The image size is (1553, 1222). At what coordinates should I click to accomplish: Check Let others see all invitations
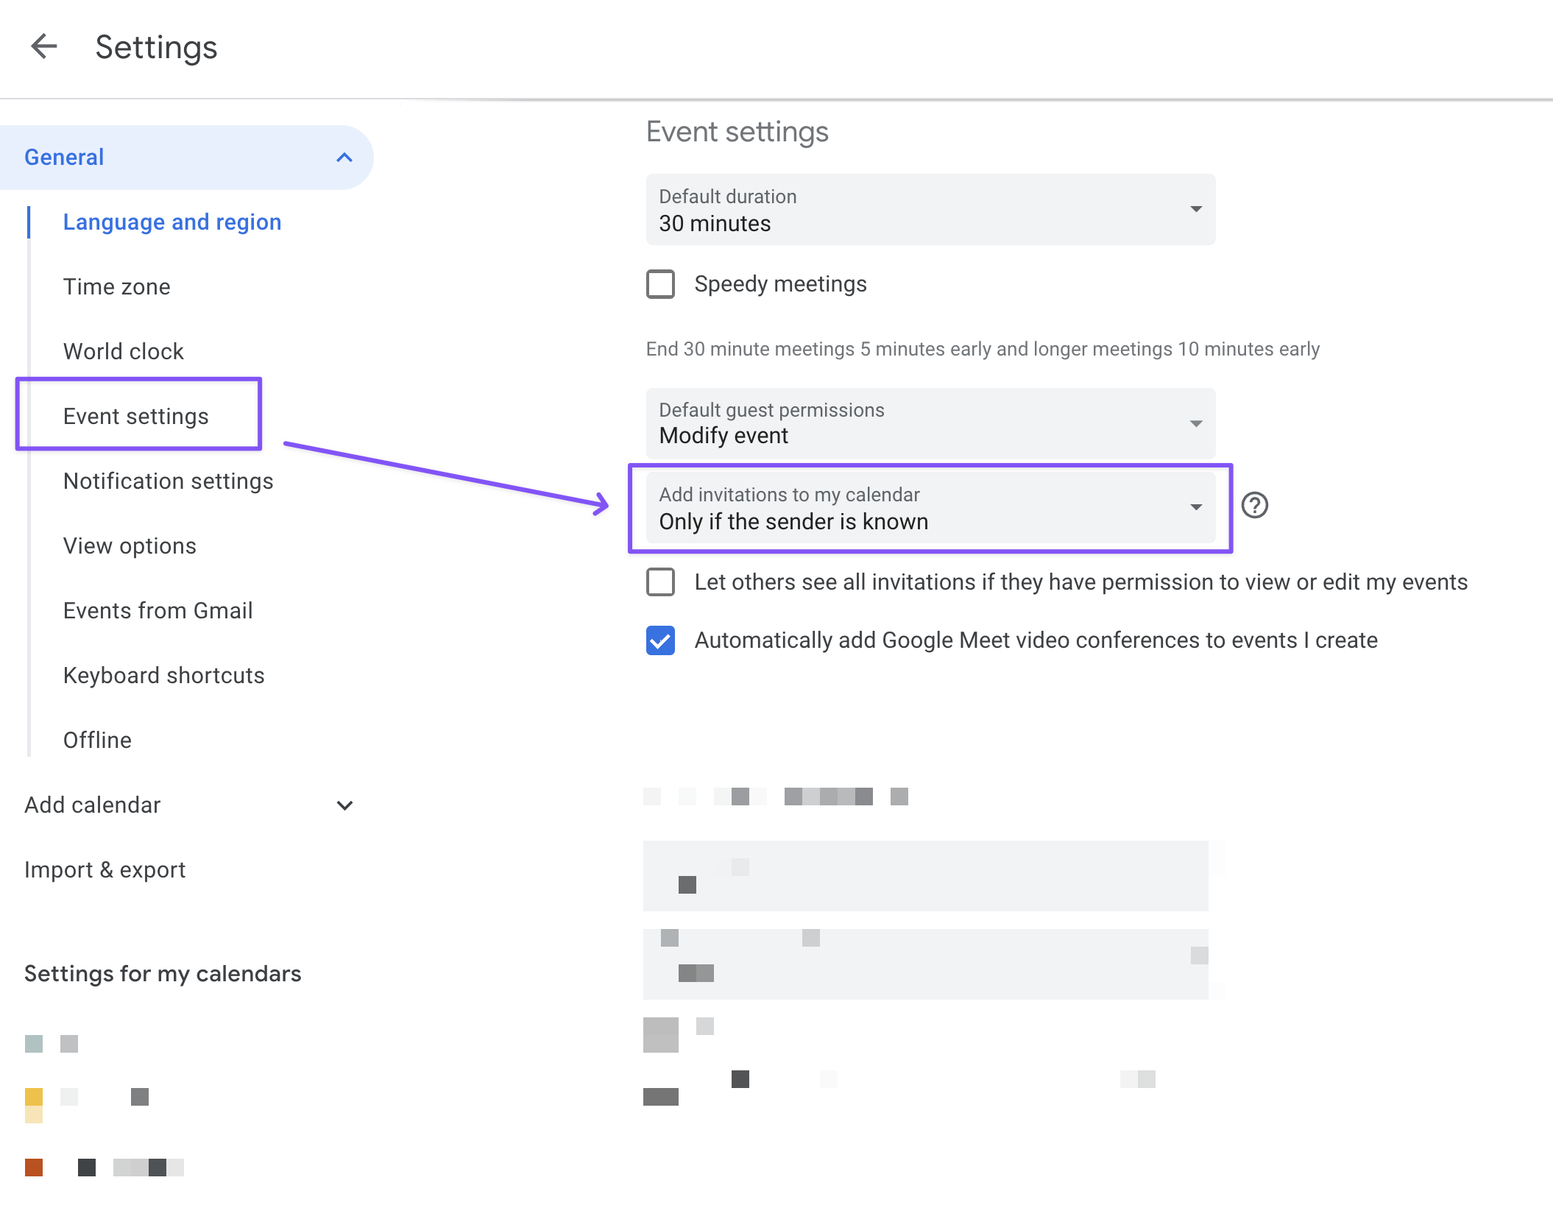point(660,582)
